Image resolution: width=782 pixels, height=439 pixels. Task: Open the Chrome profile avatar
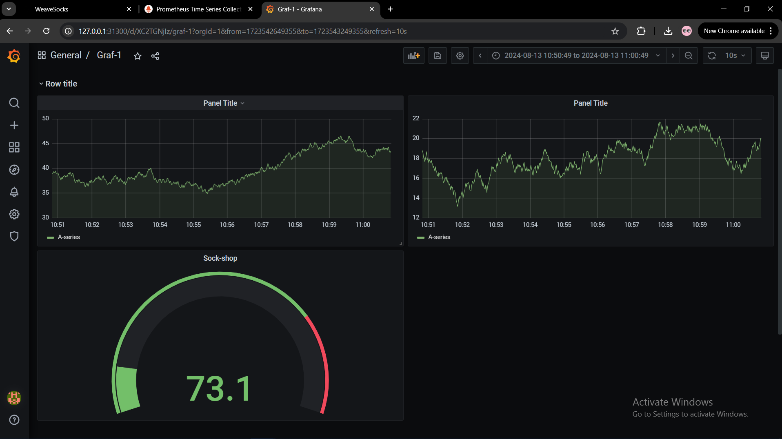(687, 31)
